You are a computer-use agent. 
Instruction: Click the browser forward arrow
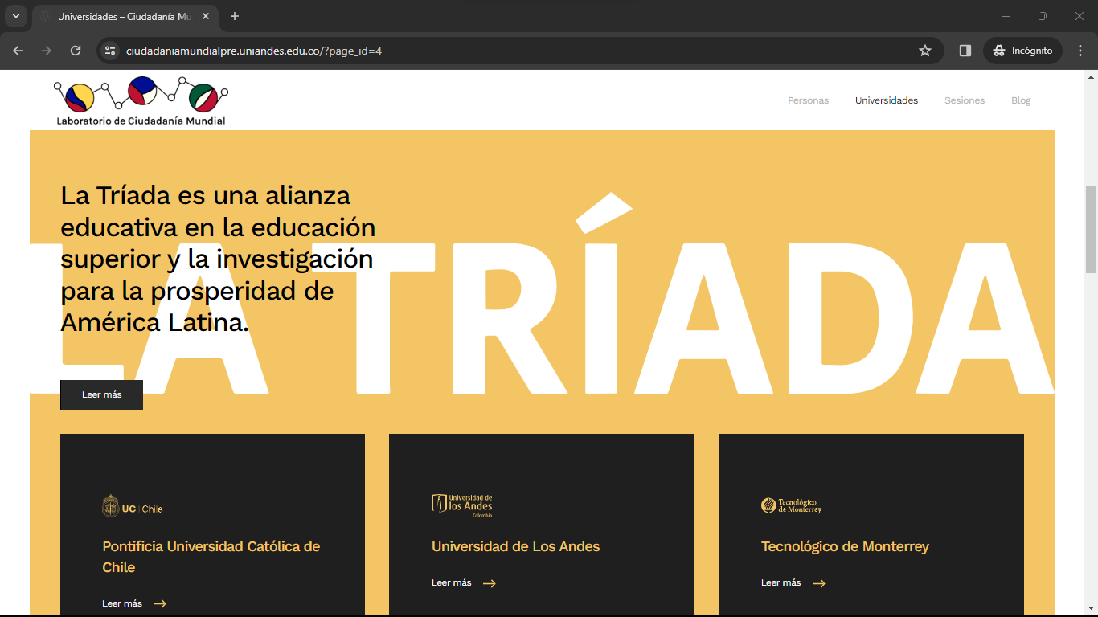[47, 51]
